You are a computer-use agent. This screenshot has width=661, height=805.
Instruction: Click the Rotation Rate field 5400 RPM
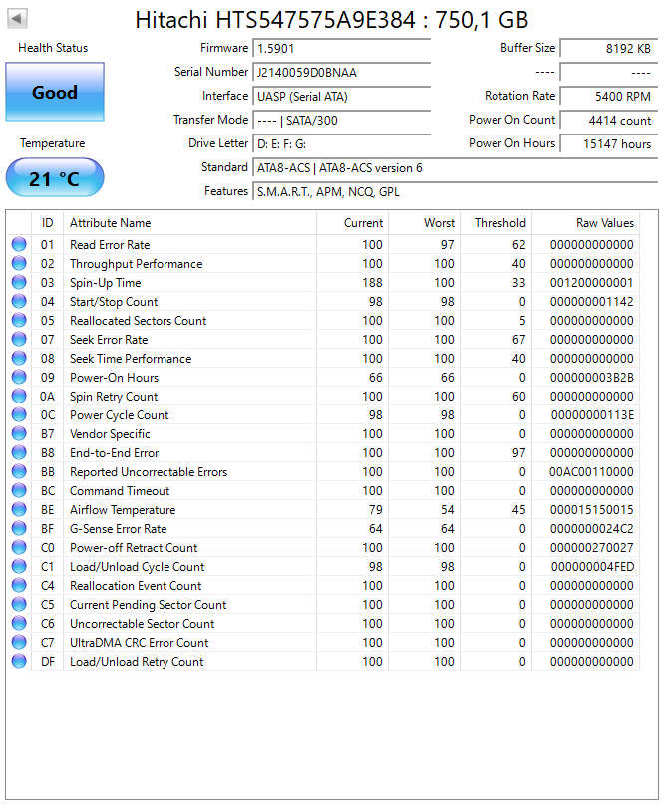point(608,97)
